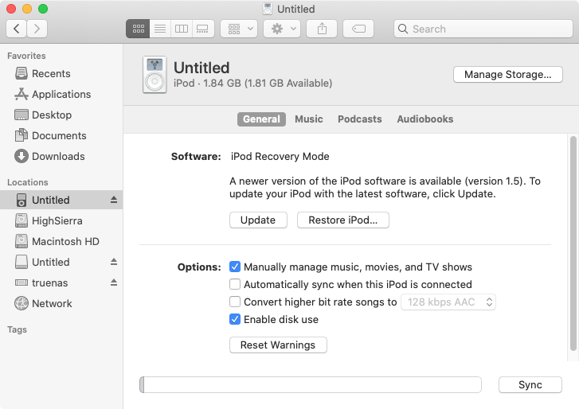Click the iPod device image in header

pos(155,75)
